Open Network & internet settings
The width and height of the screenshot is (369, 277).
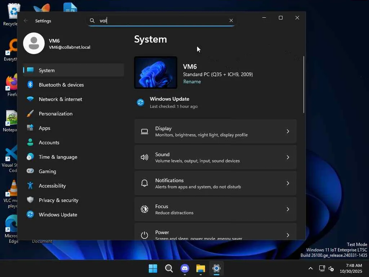click(60, 99)
